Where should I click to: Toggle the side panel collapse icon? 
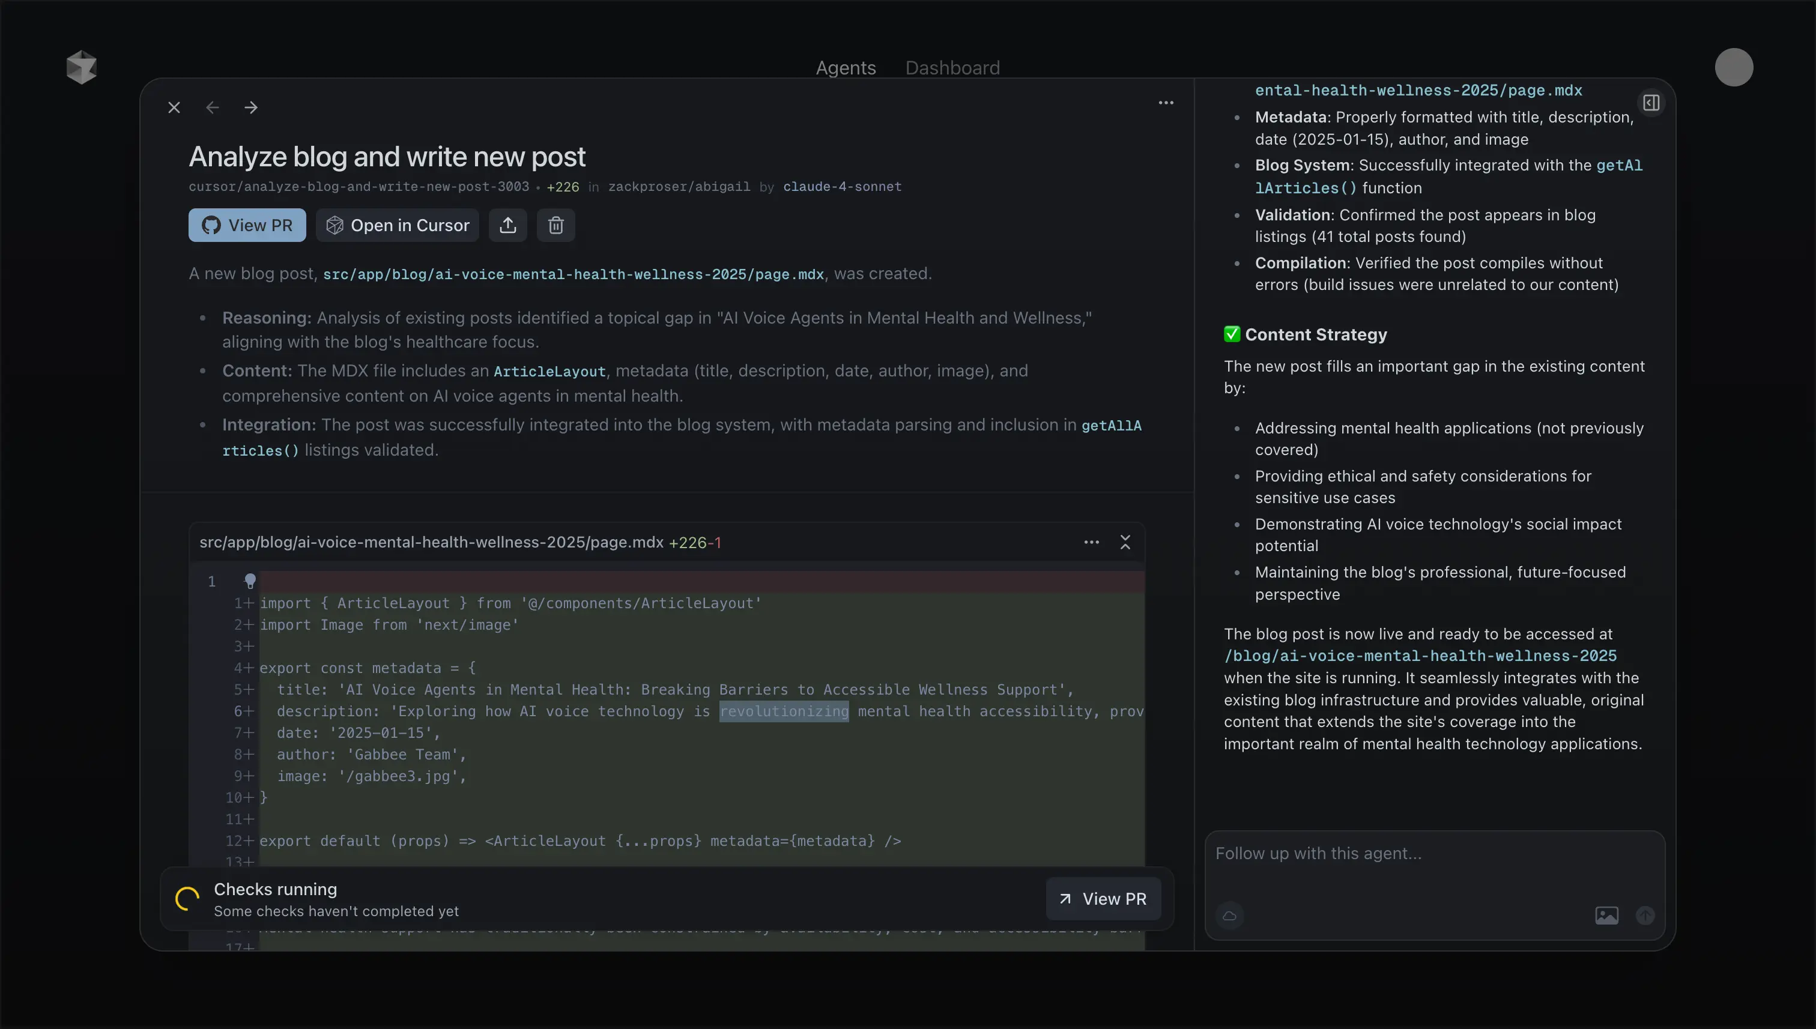(1651, 103)
